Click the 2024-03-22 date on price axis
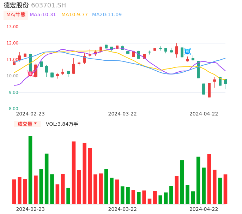This screenshot has height=214, width=242. pos(122,114)
